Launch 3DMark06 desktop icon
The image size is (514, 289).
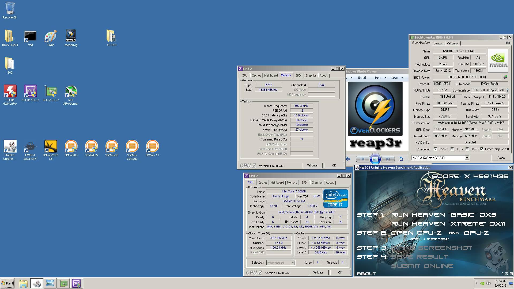(x=112, y=149)
